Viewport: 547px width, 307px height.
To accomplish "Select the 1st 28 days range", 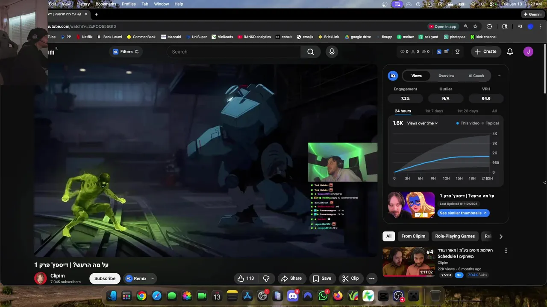I will [468, 111].
